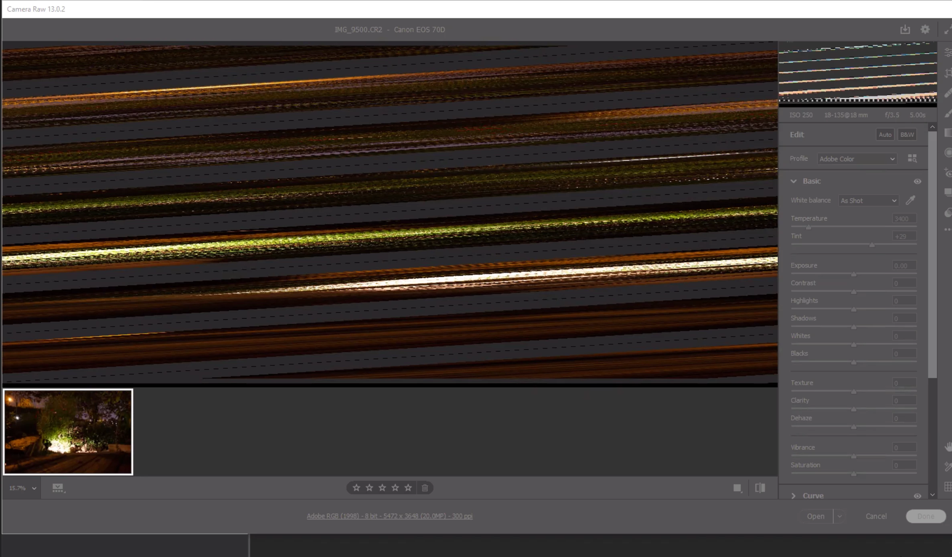Delete image using trash icon
Screen dimensions: 952x557
point(425,488)
